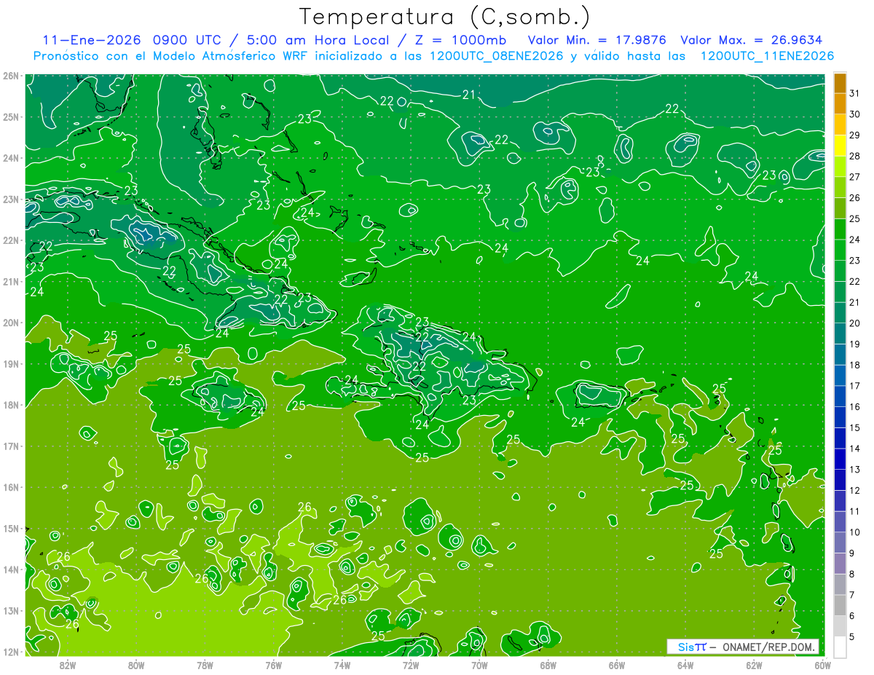Click the '23N' latitude axis label
This screenshot has width=874, height=675.
(10, 199)
